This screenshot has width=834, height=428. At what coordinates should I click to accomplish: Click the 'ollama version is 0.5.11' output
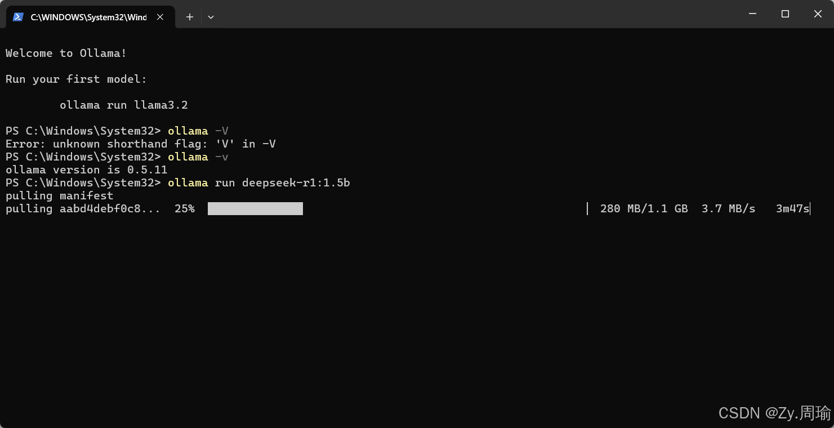[86, 170]
